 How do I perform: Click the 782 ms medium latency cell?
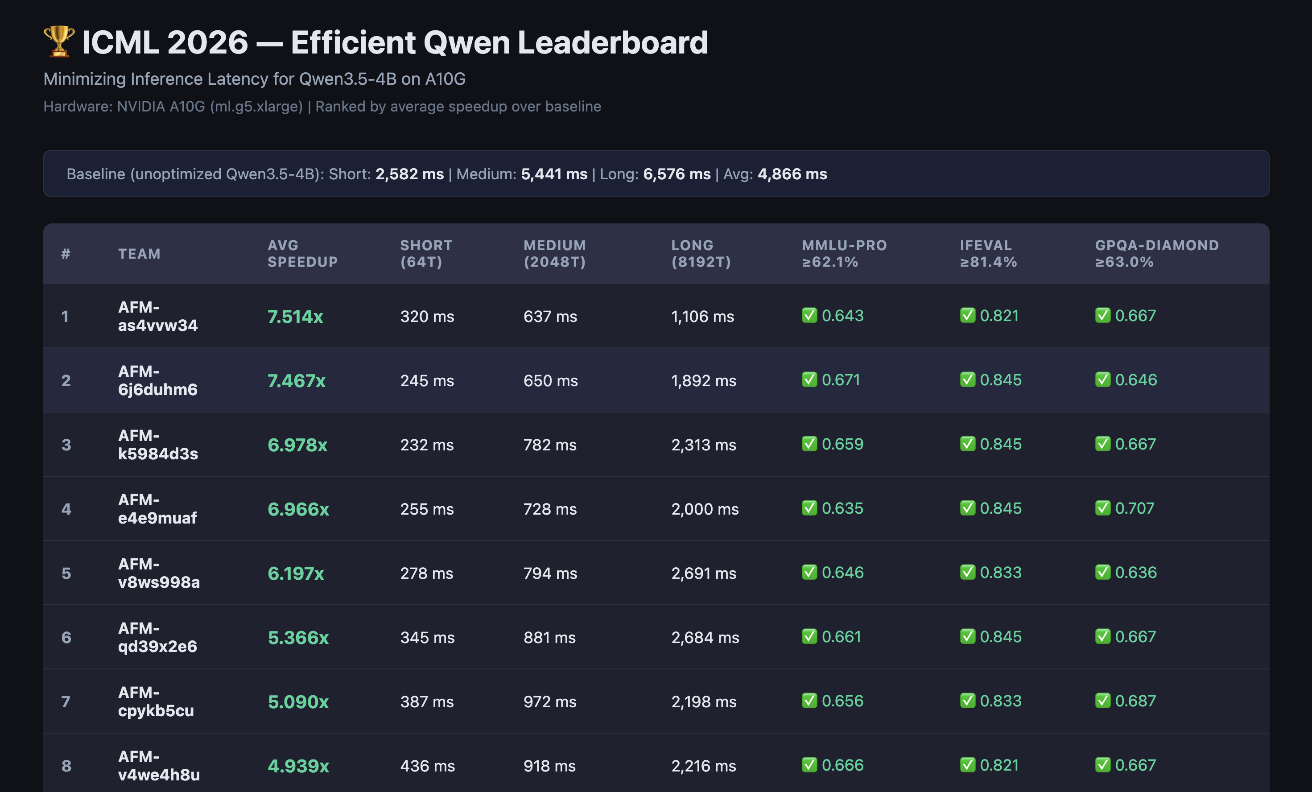(x=550, y=445)
